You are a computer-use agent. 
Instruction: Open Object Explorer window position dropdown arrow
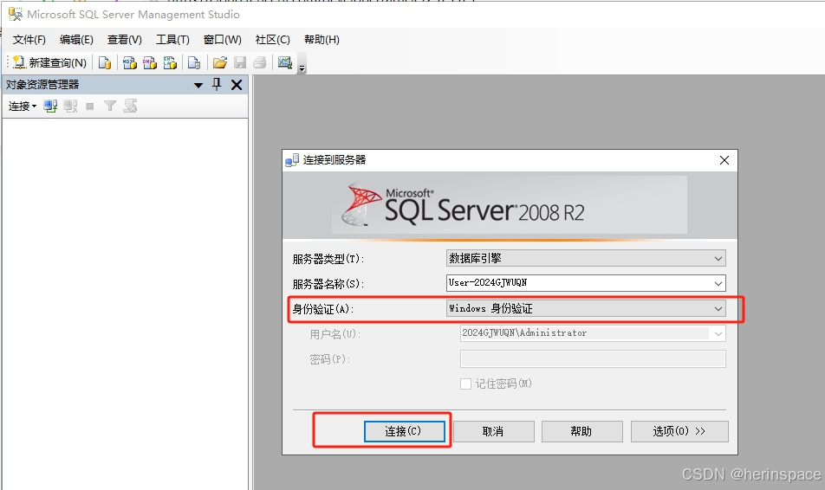click(x=198, y=85)
